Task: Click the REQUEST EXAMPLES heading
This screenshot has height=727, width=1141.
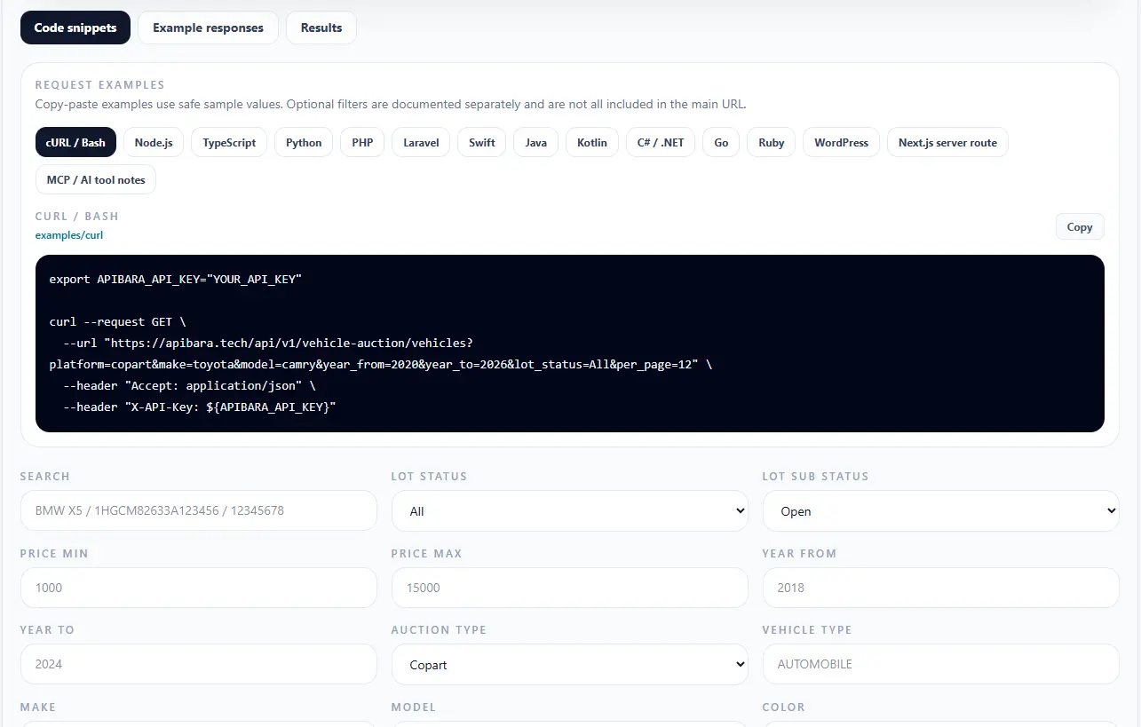Action: click(100, 85)
